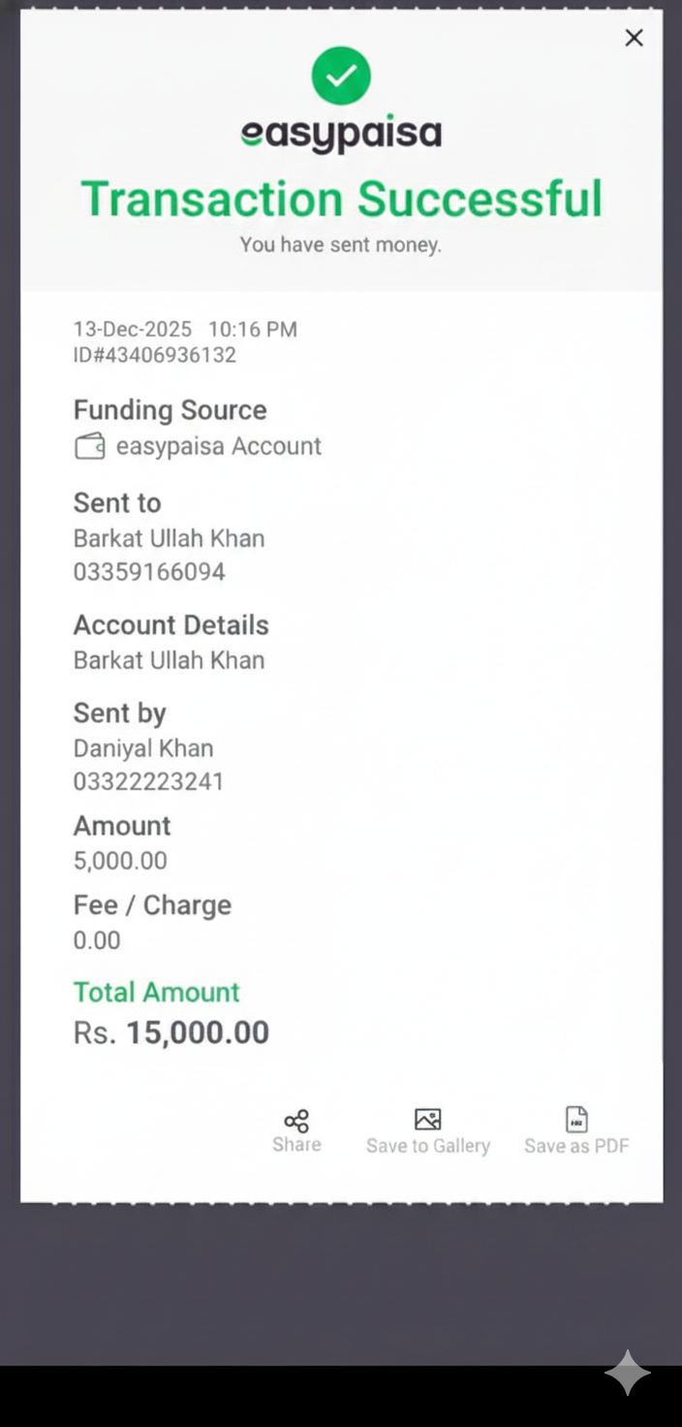The height and width of the screenshot is (1427, 682).
Task: Click the wallet icon beside easypaisa Account
Action: (x=89, y=447)
